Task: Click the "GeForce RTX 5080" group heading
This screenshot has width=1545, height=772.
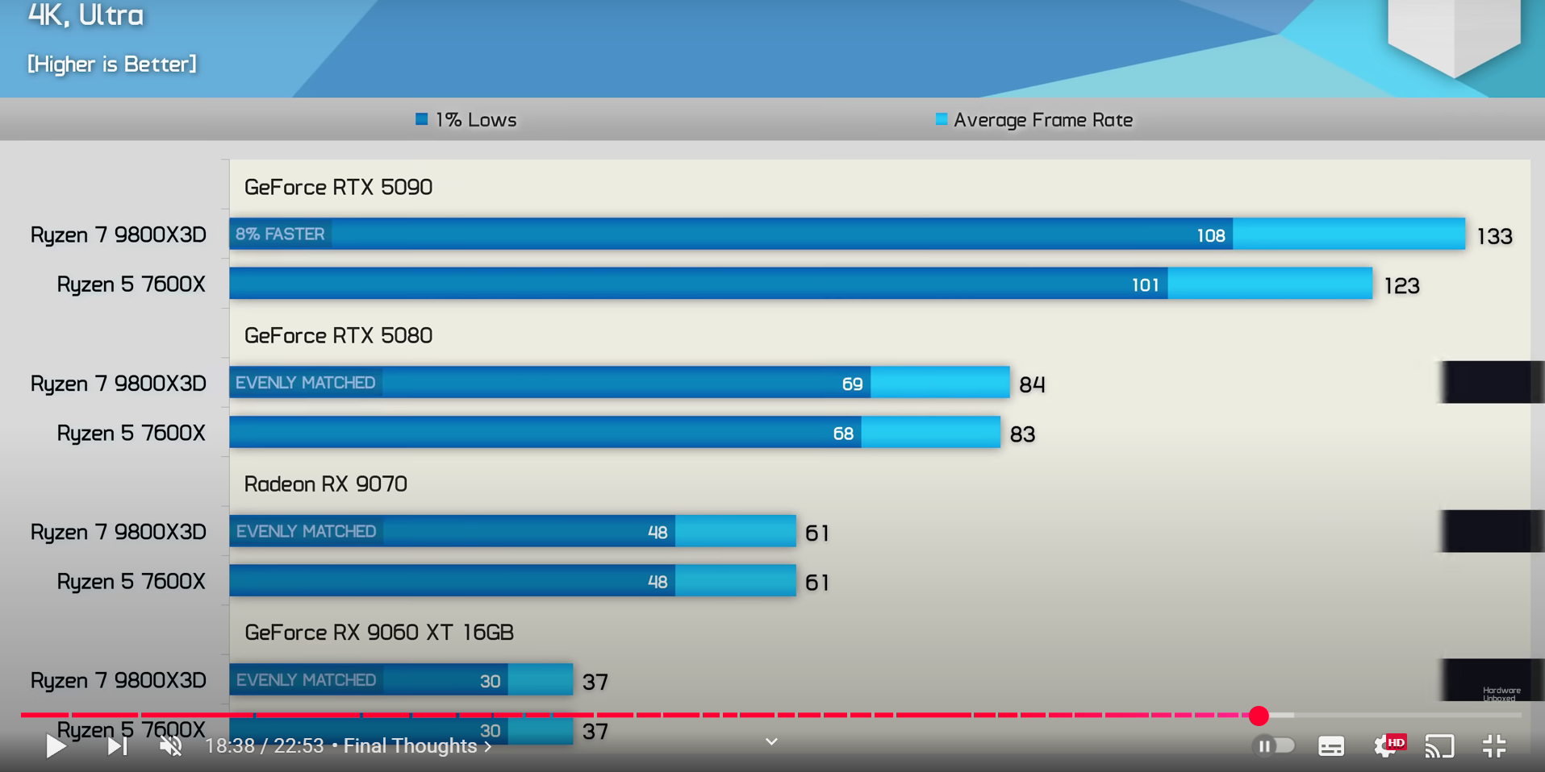Action: (x=338, y=335)
